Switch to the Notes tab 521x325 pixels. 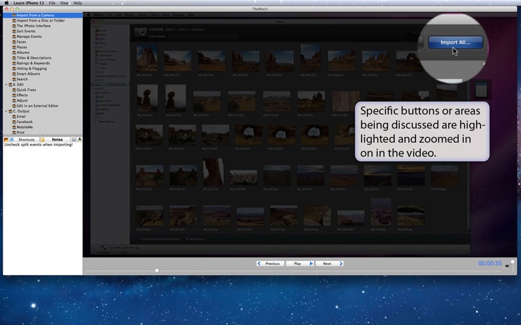[x=57, y=140]
